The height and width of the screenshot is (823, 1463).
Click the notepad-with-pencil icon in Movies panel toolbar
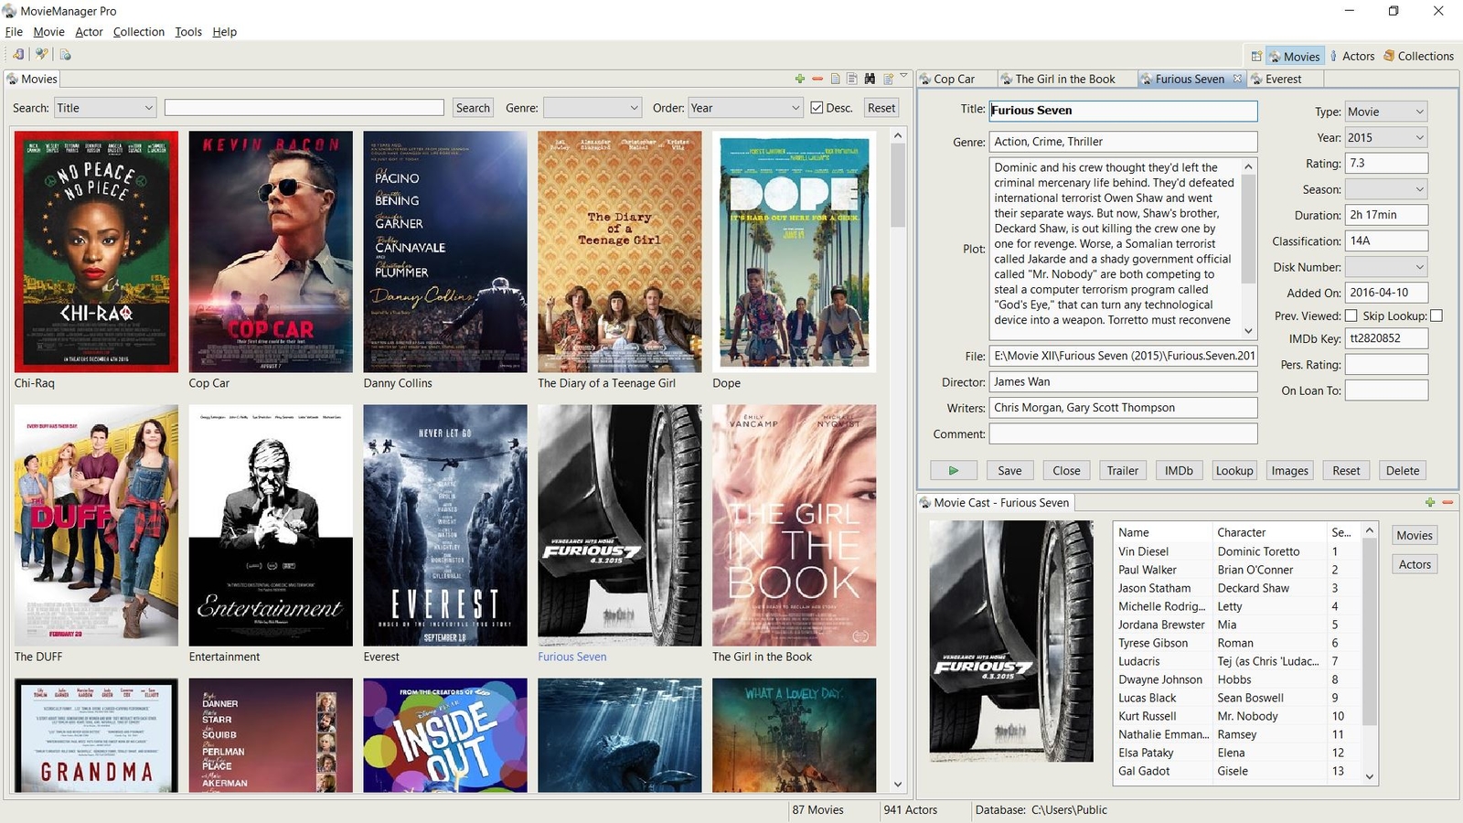[888, 79]
